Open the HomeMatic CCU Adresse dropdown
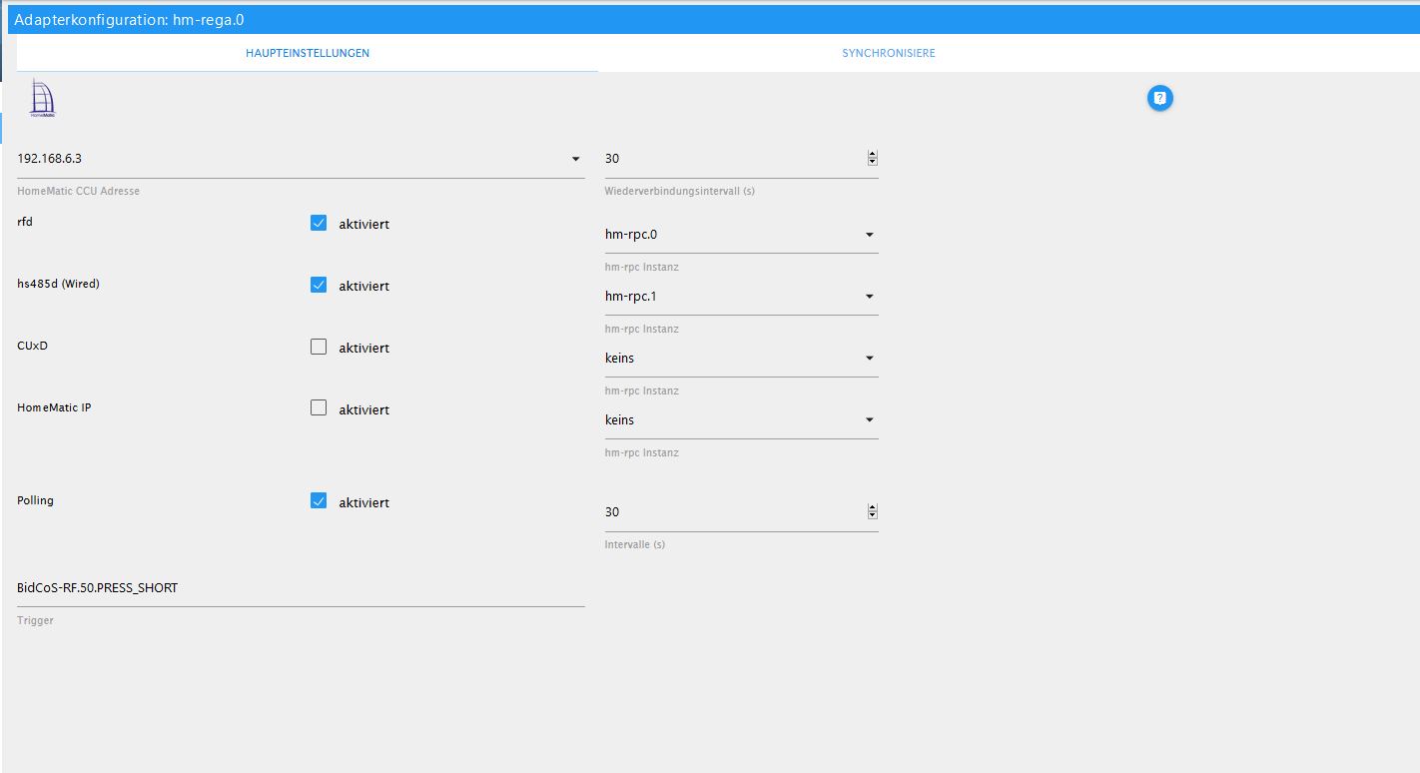This screenshot has height=773, width=1420. pos(301,159)
